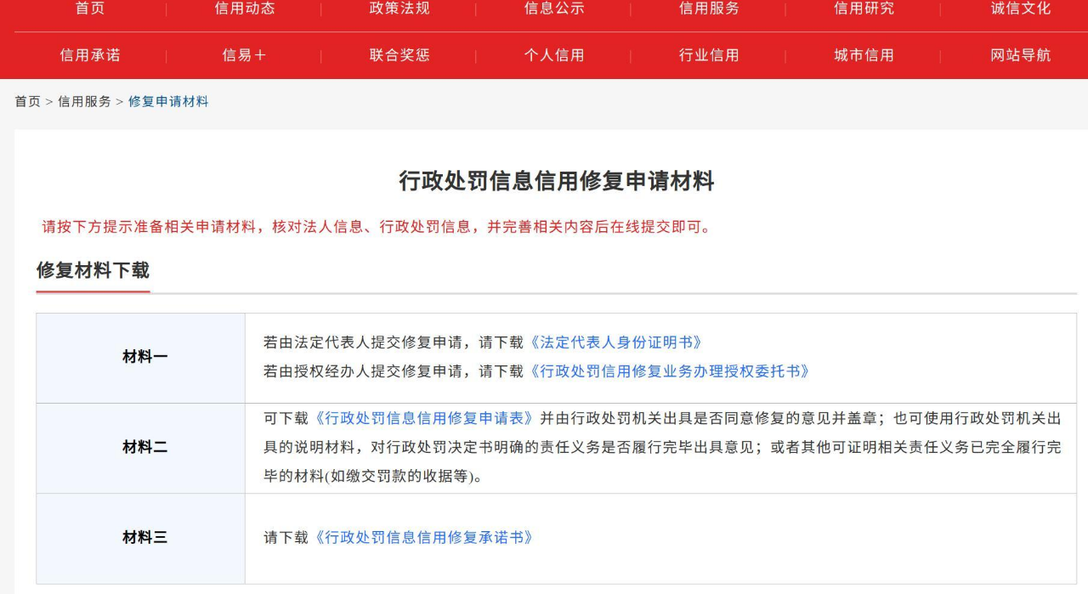Click 网站导航 in navigation bar

(x=1020, y=55)
